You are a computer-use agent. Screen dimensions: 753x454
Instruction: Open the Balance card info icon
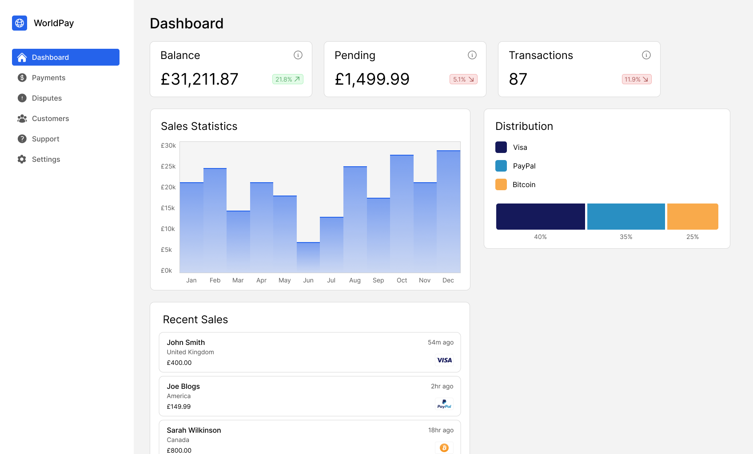298,55
